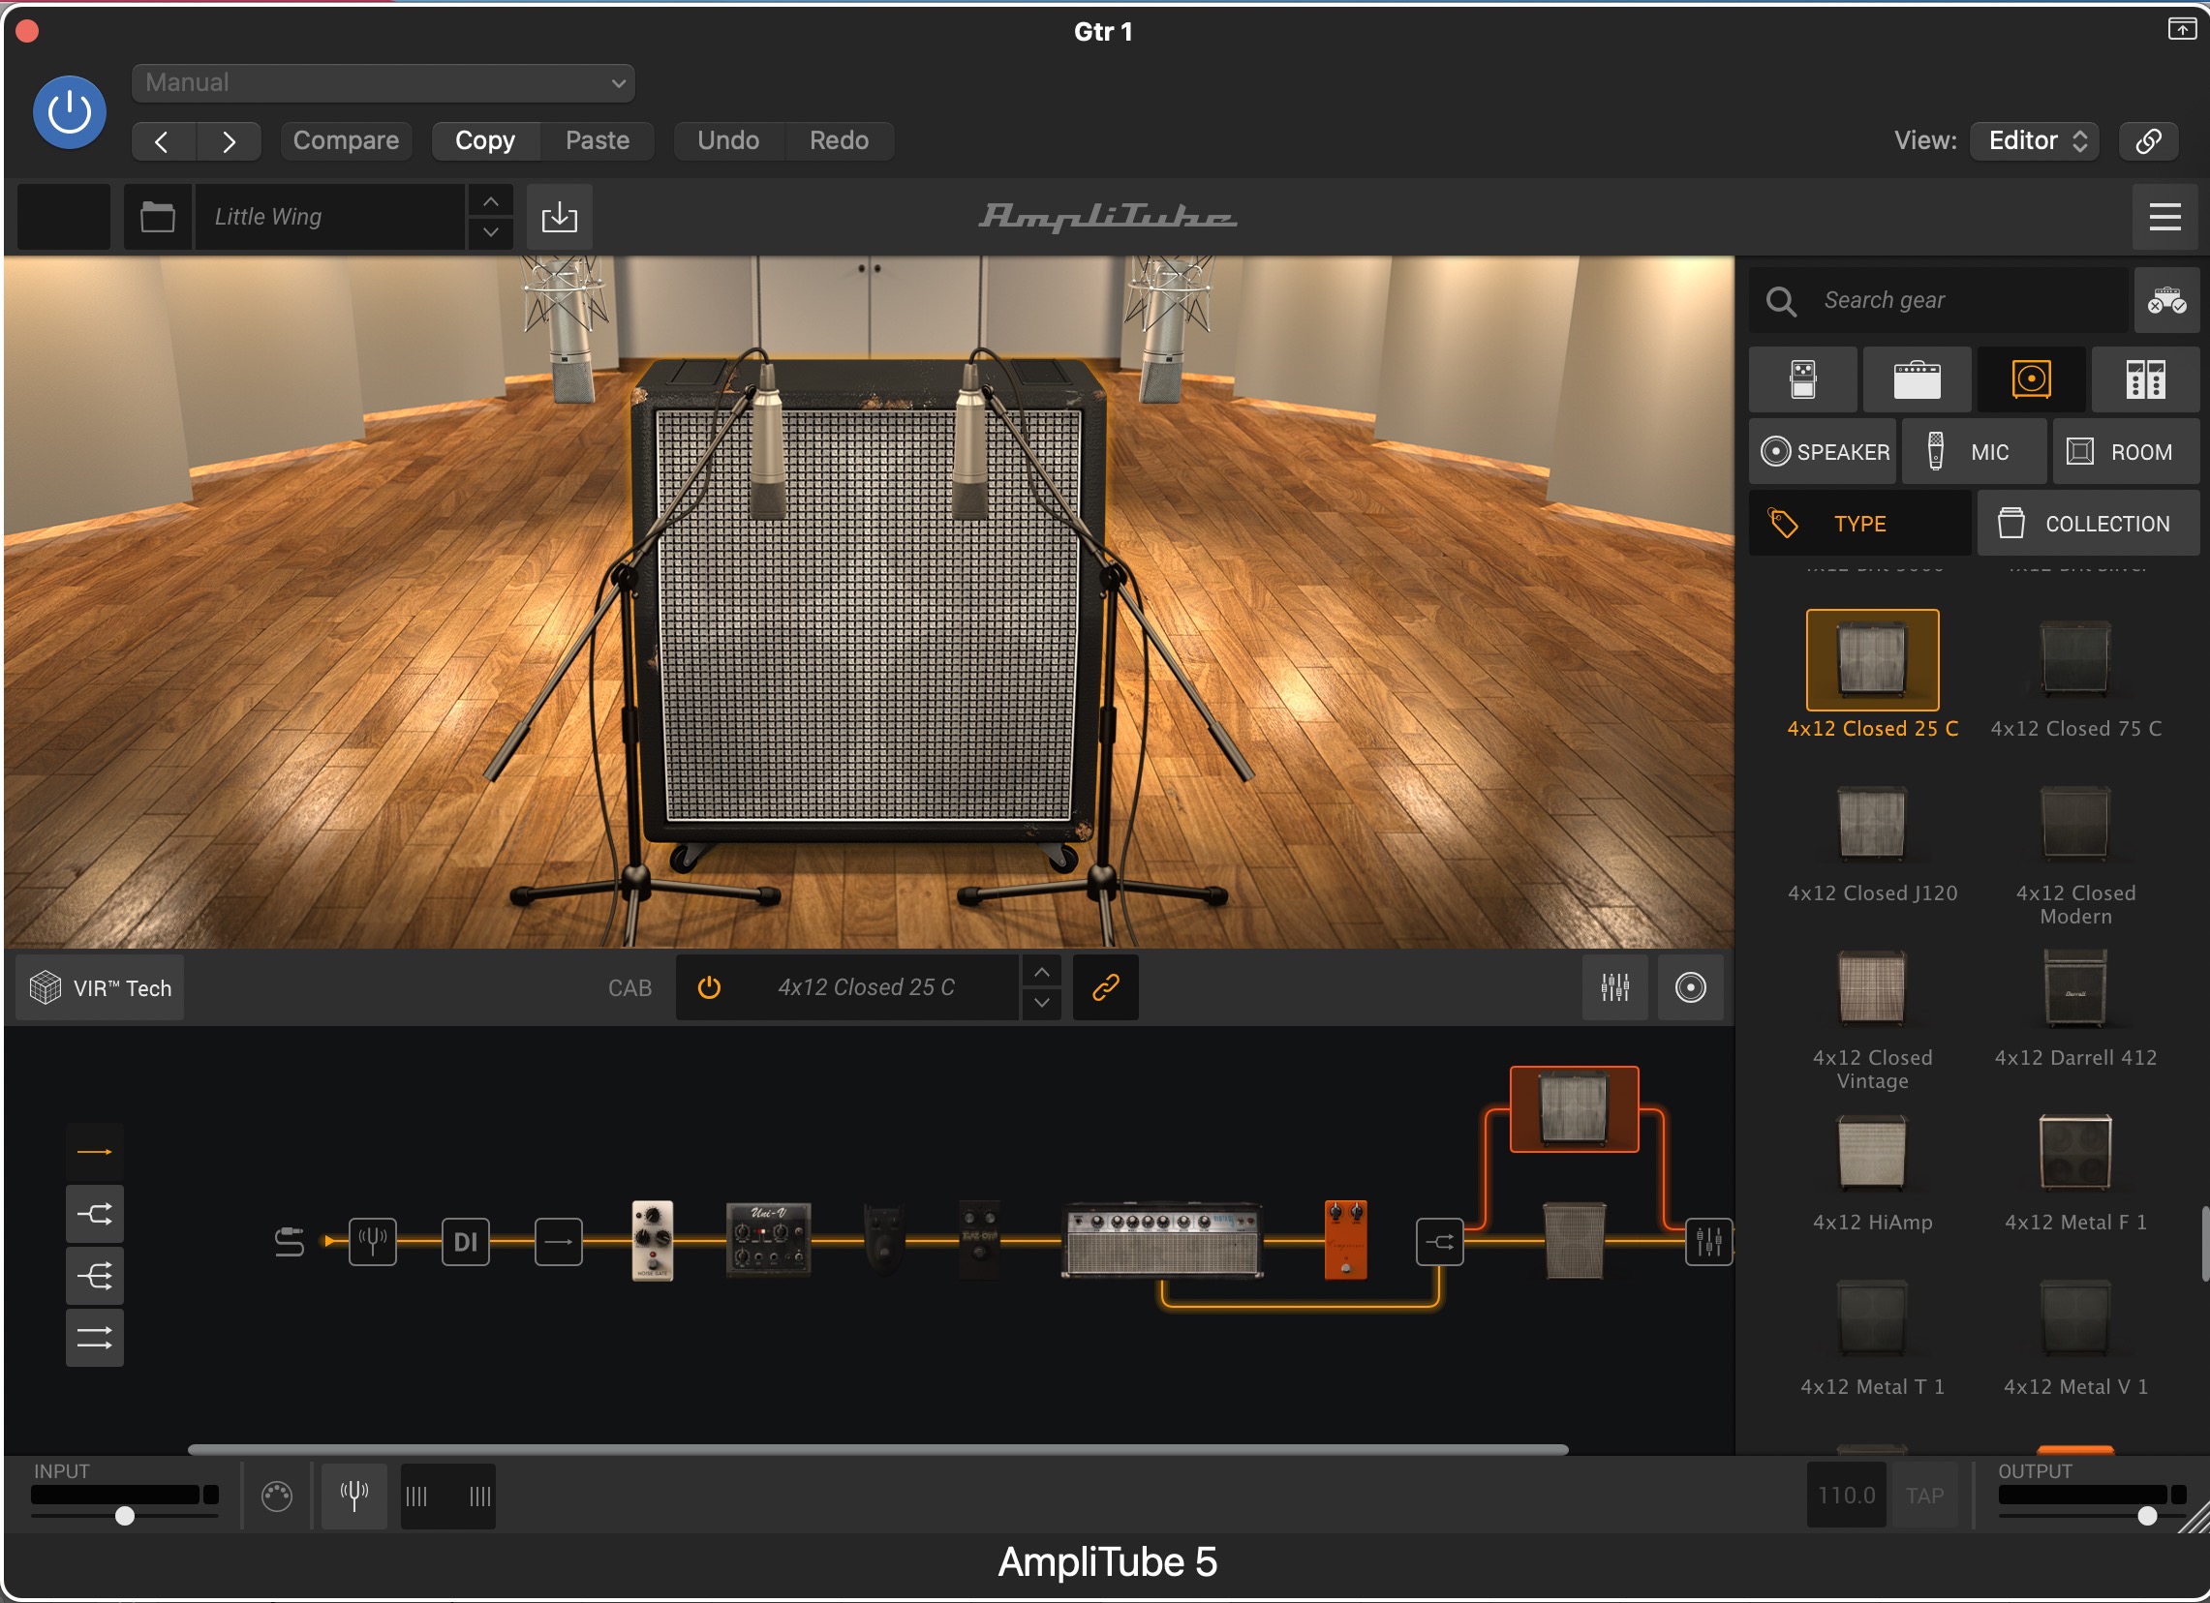Click the TAP tempo button
Screen dimensions: 2210x1603
[x=1924, y=1495]
